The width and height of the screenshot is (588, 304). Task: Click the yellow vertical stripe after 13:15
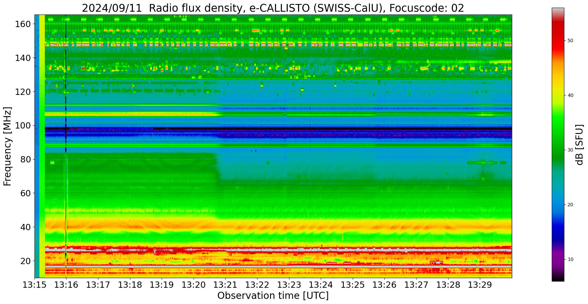[42, 146]
